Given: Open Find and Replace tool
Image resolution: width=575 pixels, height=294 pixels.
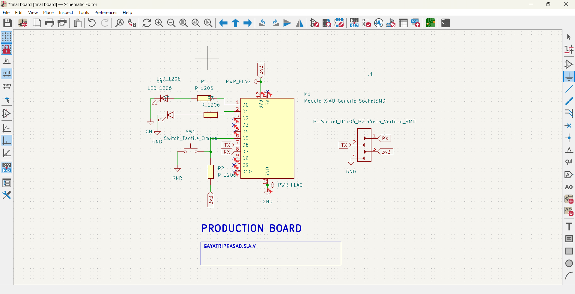Looking at the screenshot, I should [x=132, y=23].
